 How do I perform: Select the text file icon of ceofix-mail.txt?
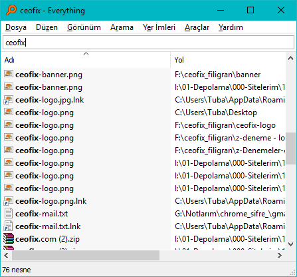(9, 213)
